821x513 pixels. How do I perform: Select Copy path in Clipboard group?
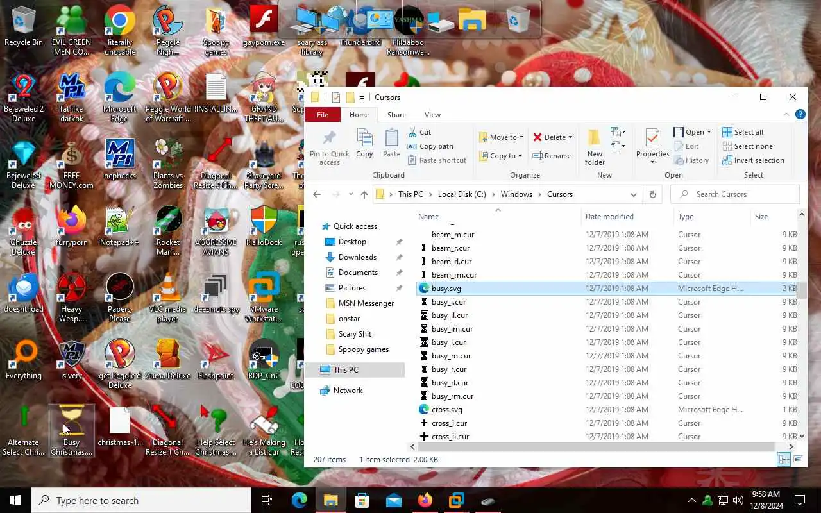[430, 146]
